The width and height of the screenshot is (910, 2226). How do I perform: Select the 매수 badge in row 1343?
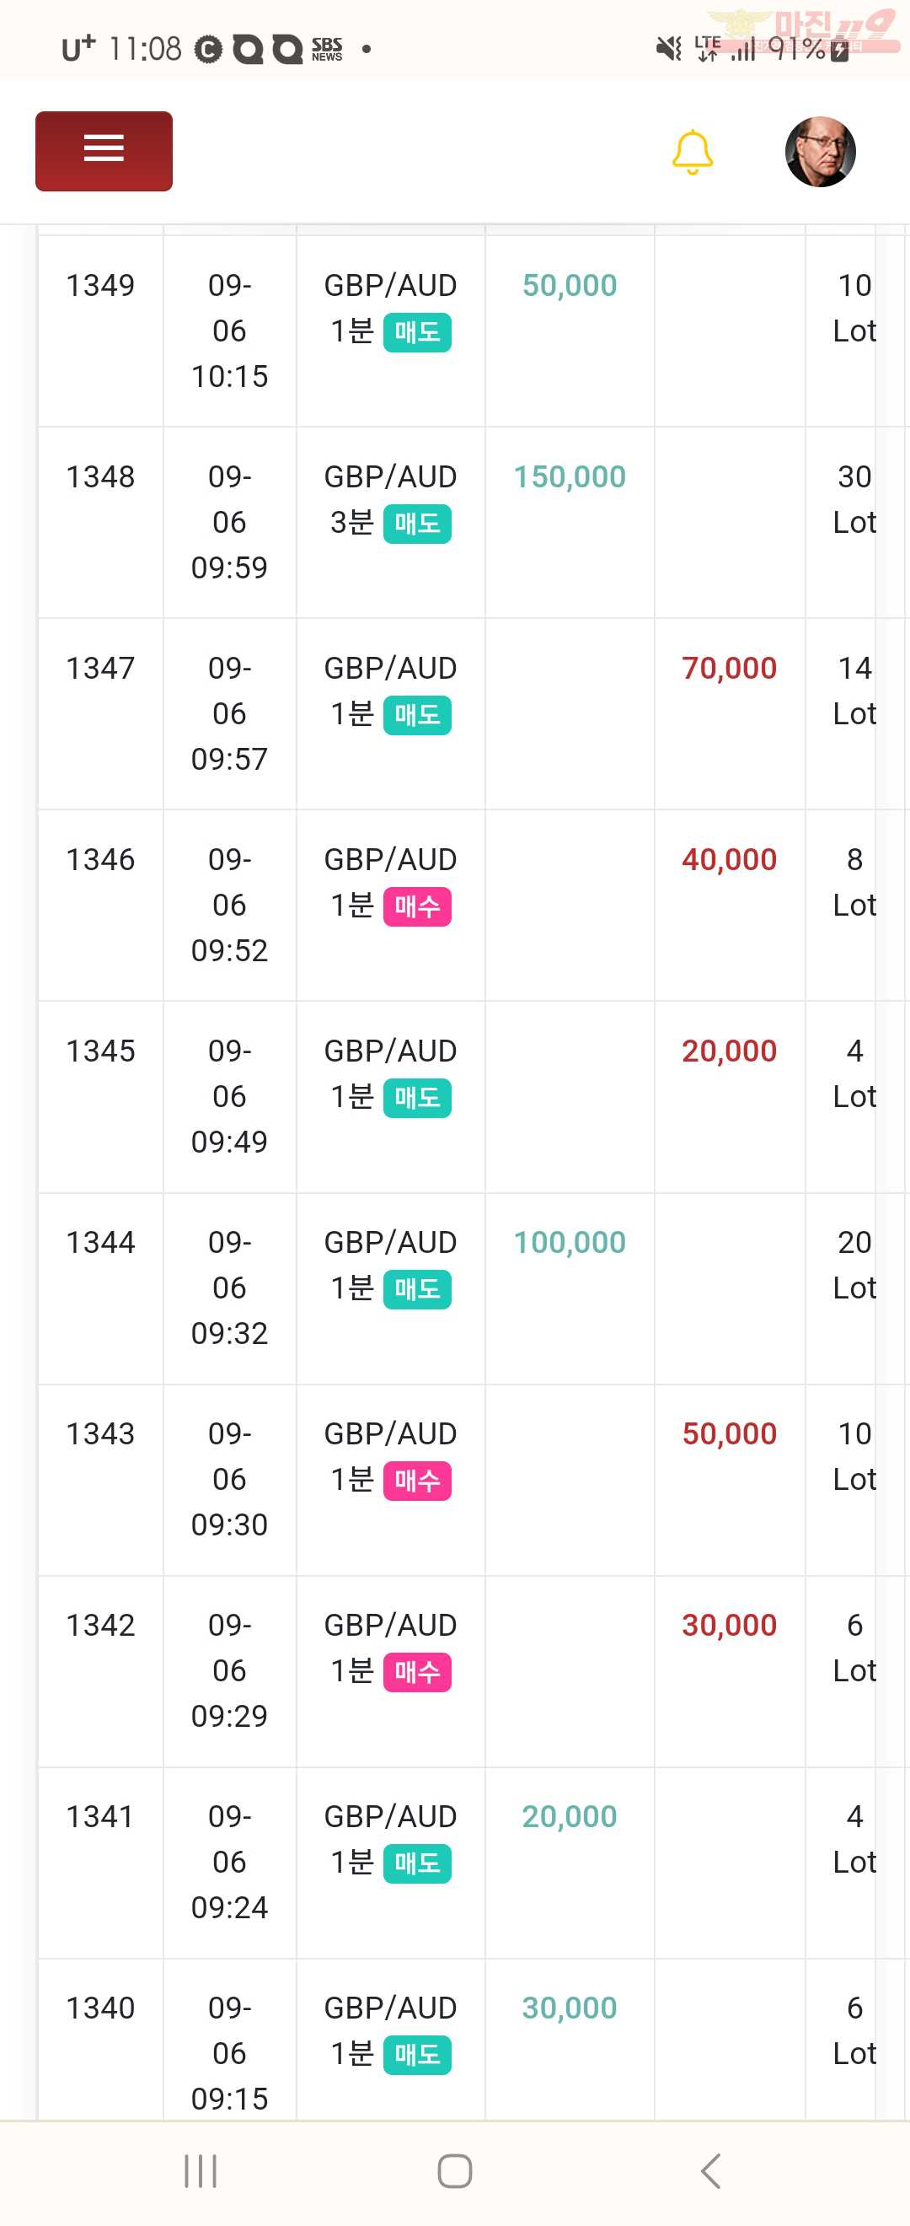417,1481
